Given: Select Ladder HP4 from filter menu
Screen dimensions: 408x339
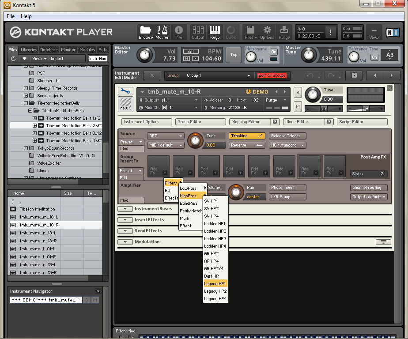Looking at the screenshot, I should pyautogui.click(x=215, y=246).
